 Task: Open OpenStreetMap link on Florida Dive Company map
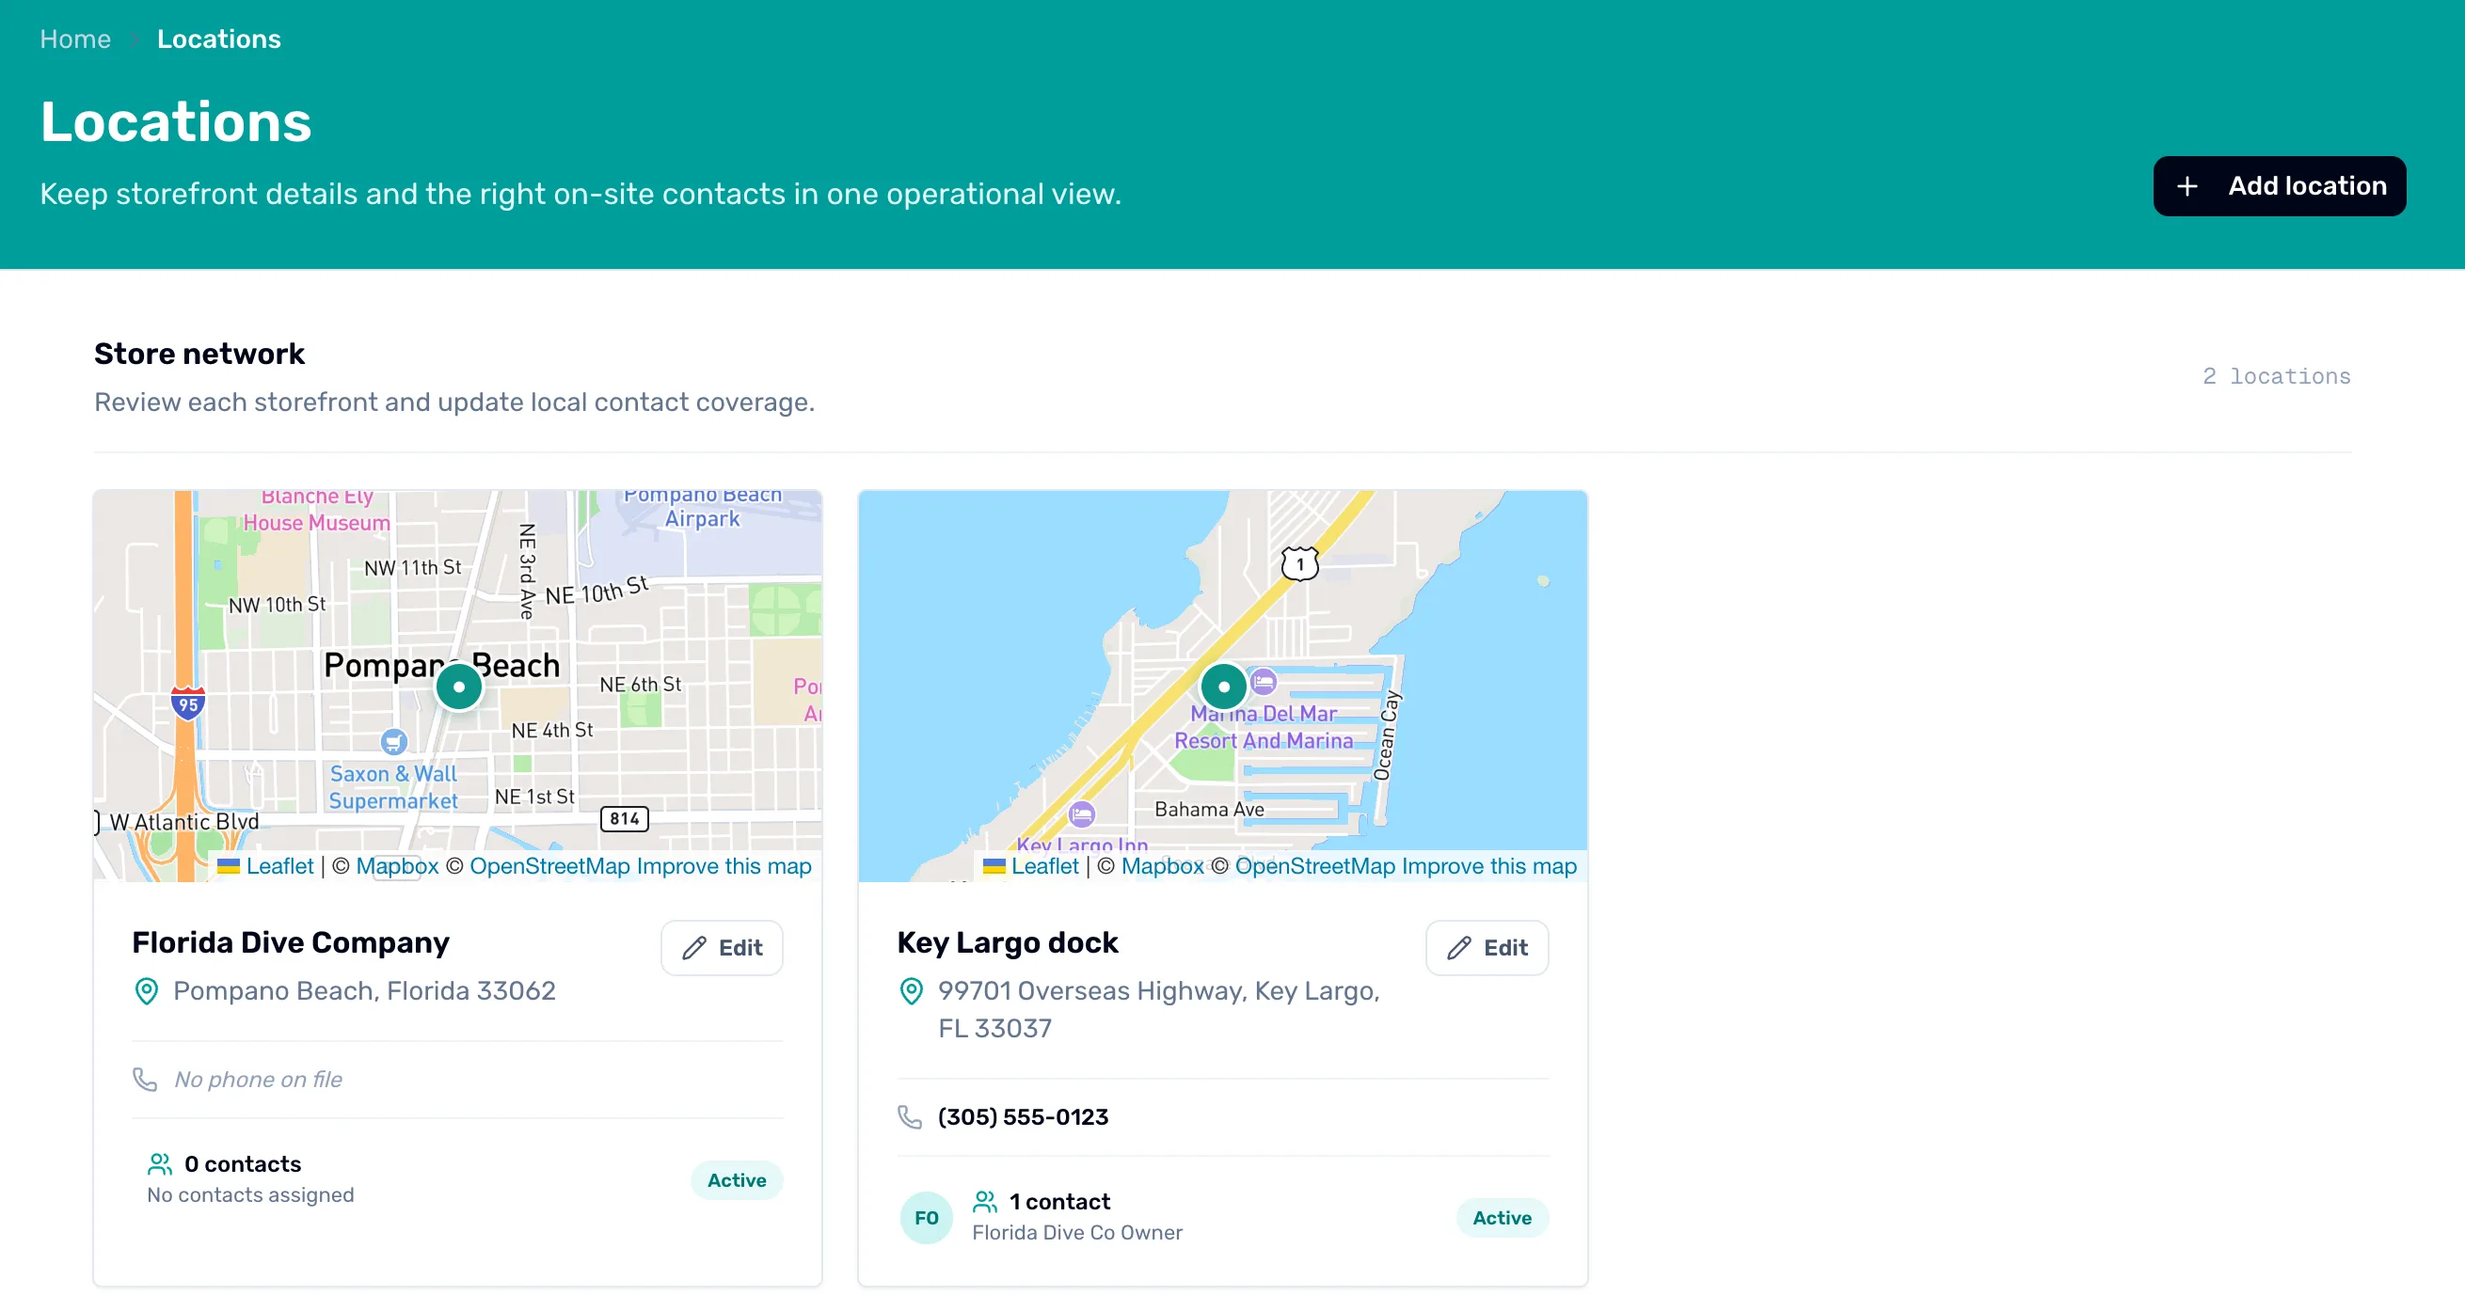pos(549,865)
